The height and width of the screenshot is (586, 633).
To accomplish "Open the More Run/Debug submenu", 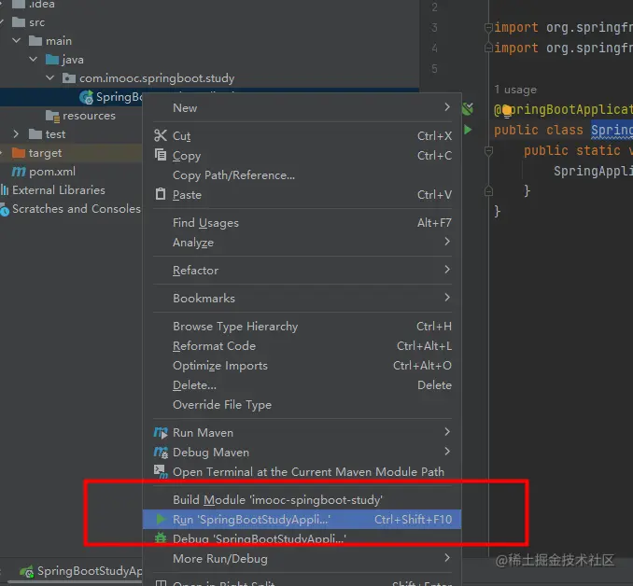I will [x=302, y=559].
